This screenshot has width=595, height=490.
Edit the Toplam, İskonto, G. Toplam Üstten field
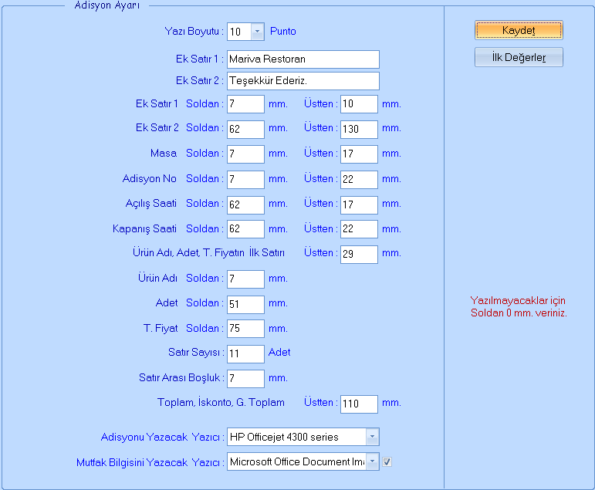(359, 404)
